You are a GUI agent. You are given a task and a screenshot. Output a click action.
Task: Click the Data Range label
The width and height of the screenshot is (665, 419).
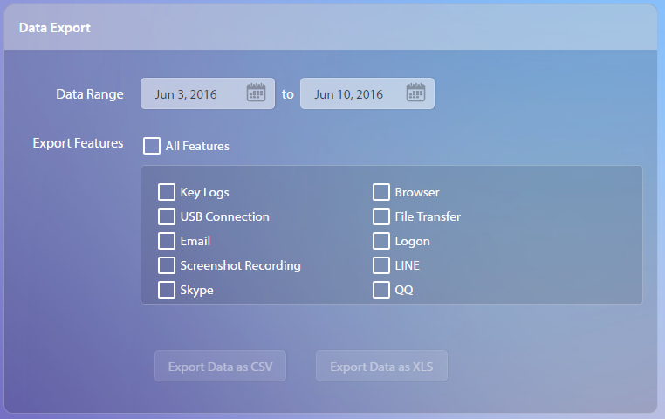click(x=90, y=94)
